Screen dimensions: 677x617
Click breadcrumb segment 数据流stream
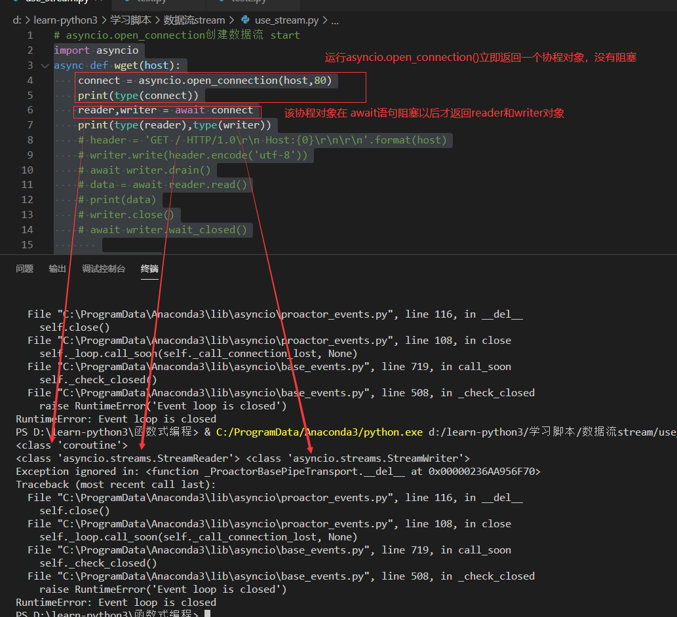(x=194, y=20)
